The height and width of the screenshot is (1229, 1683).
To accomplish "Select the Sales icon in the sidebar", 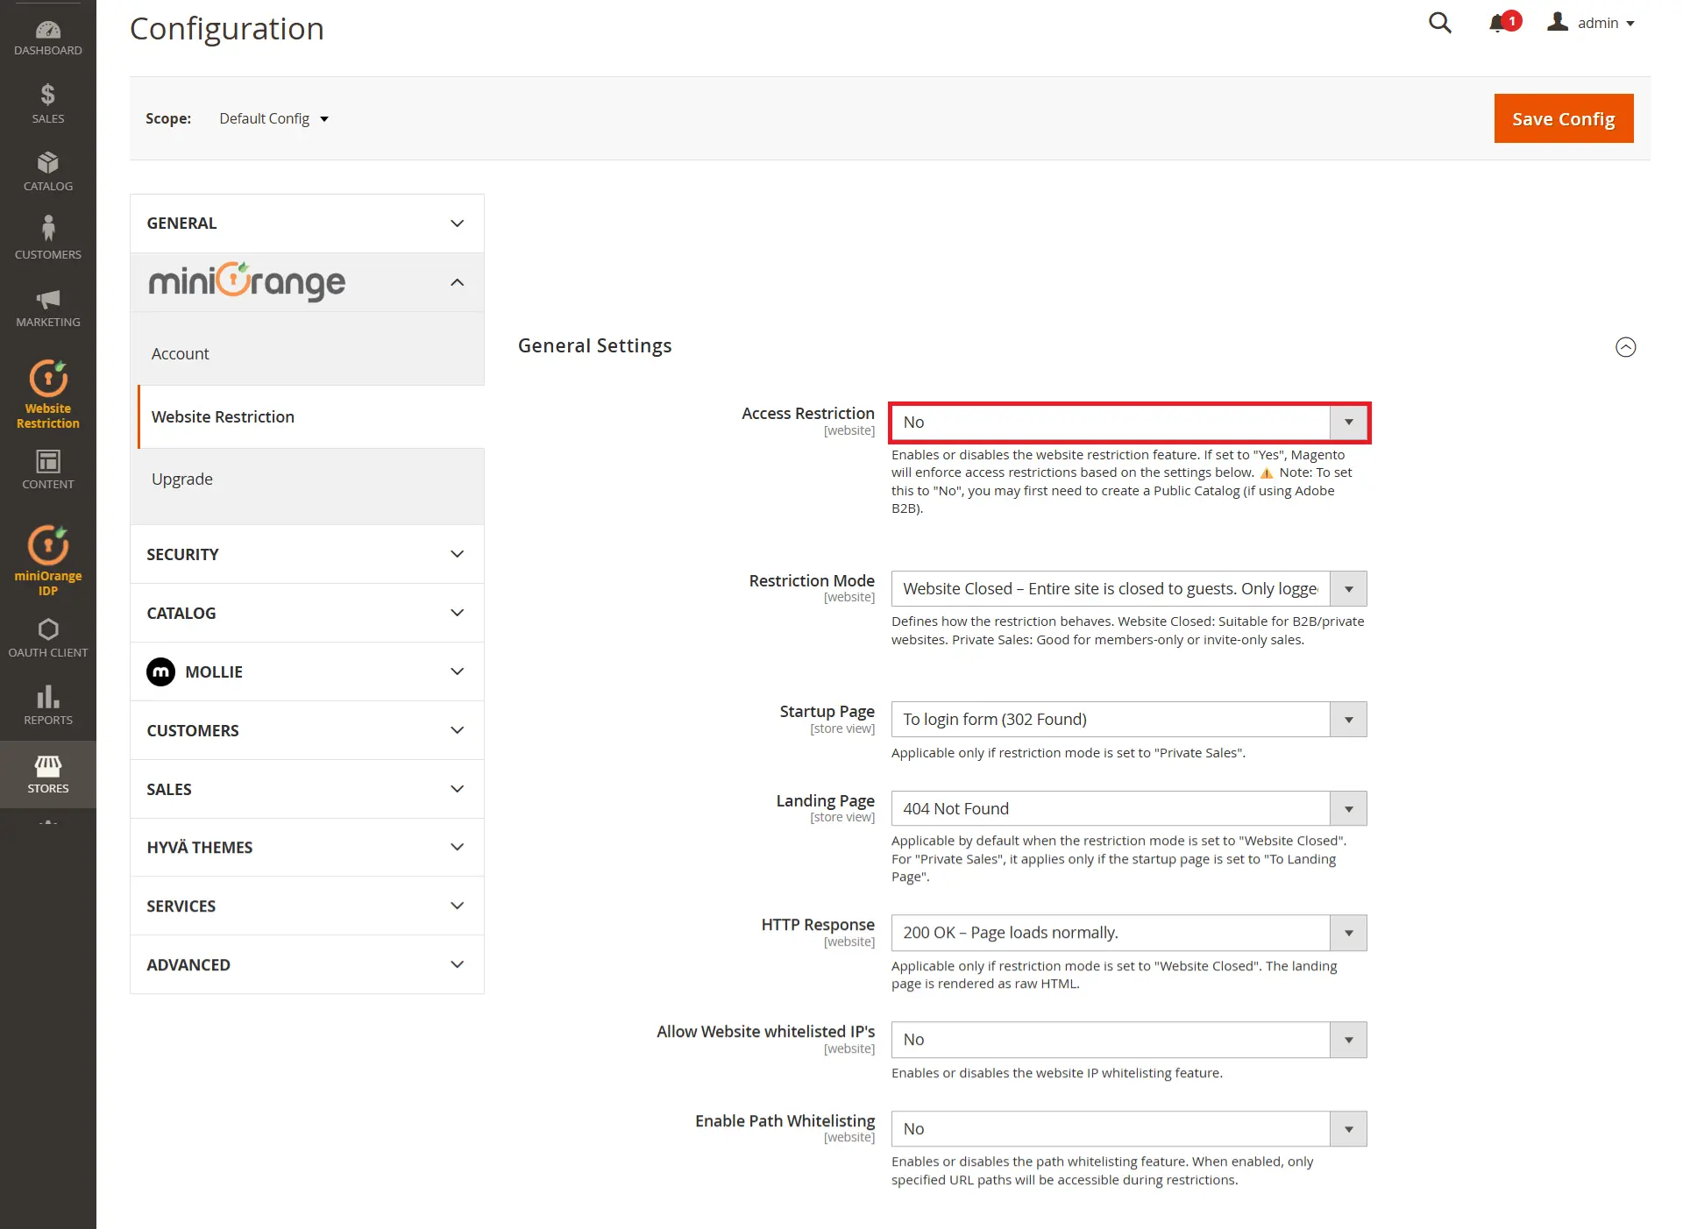I will pos(47,101).
